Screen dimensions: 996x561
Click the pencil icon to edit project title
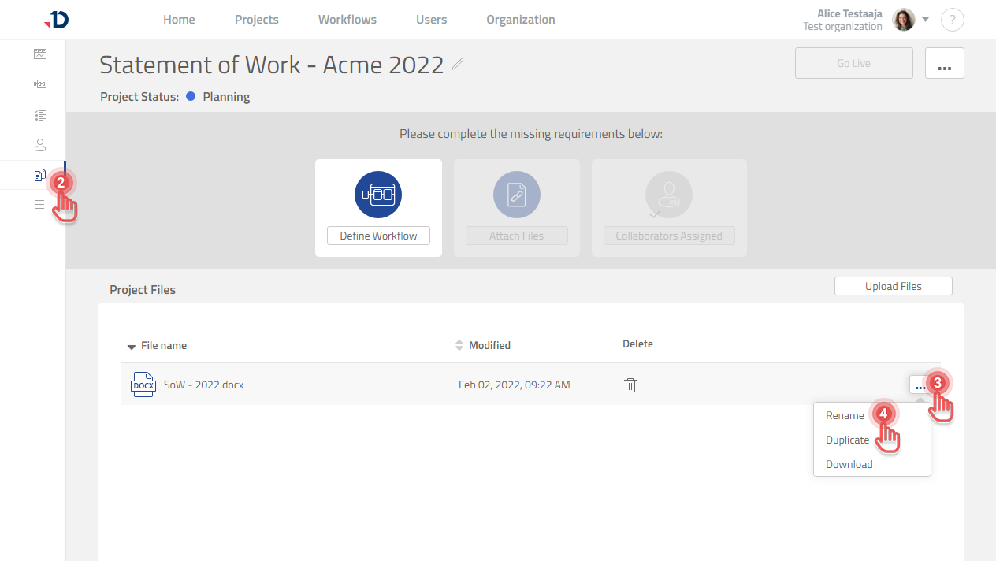click(x=458, y=65)
